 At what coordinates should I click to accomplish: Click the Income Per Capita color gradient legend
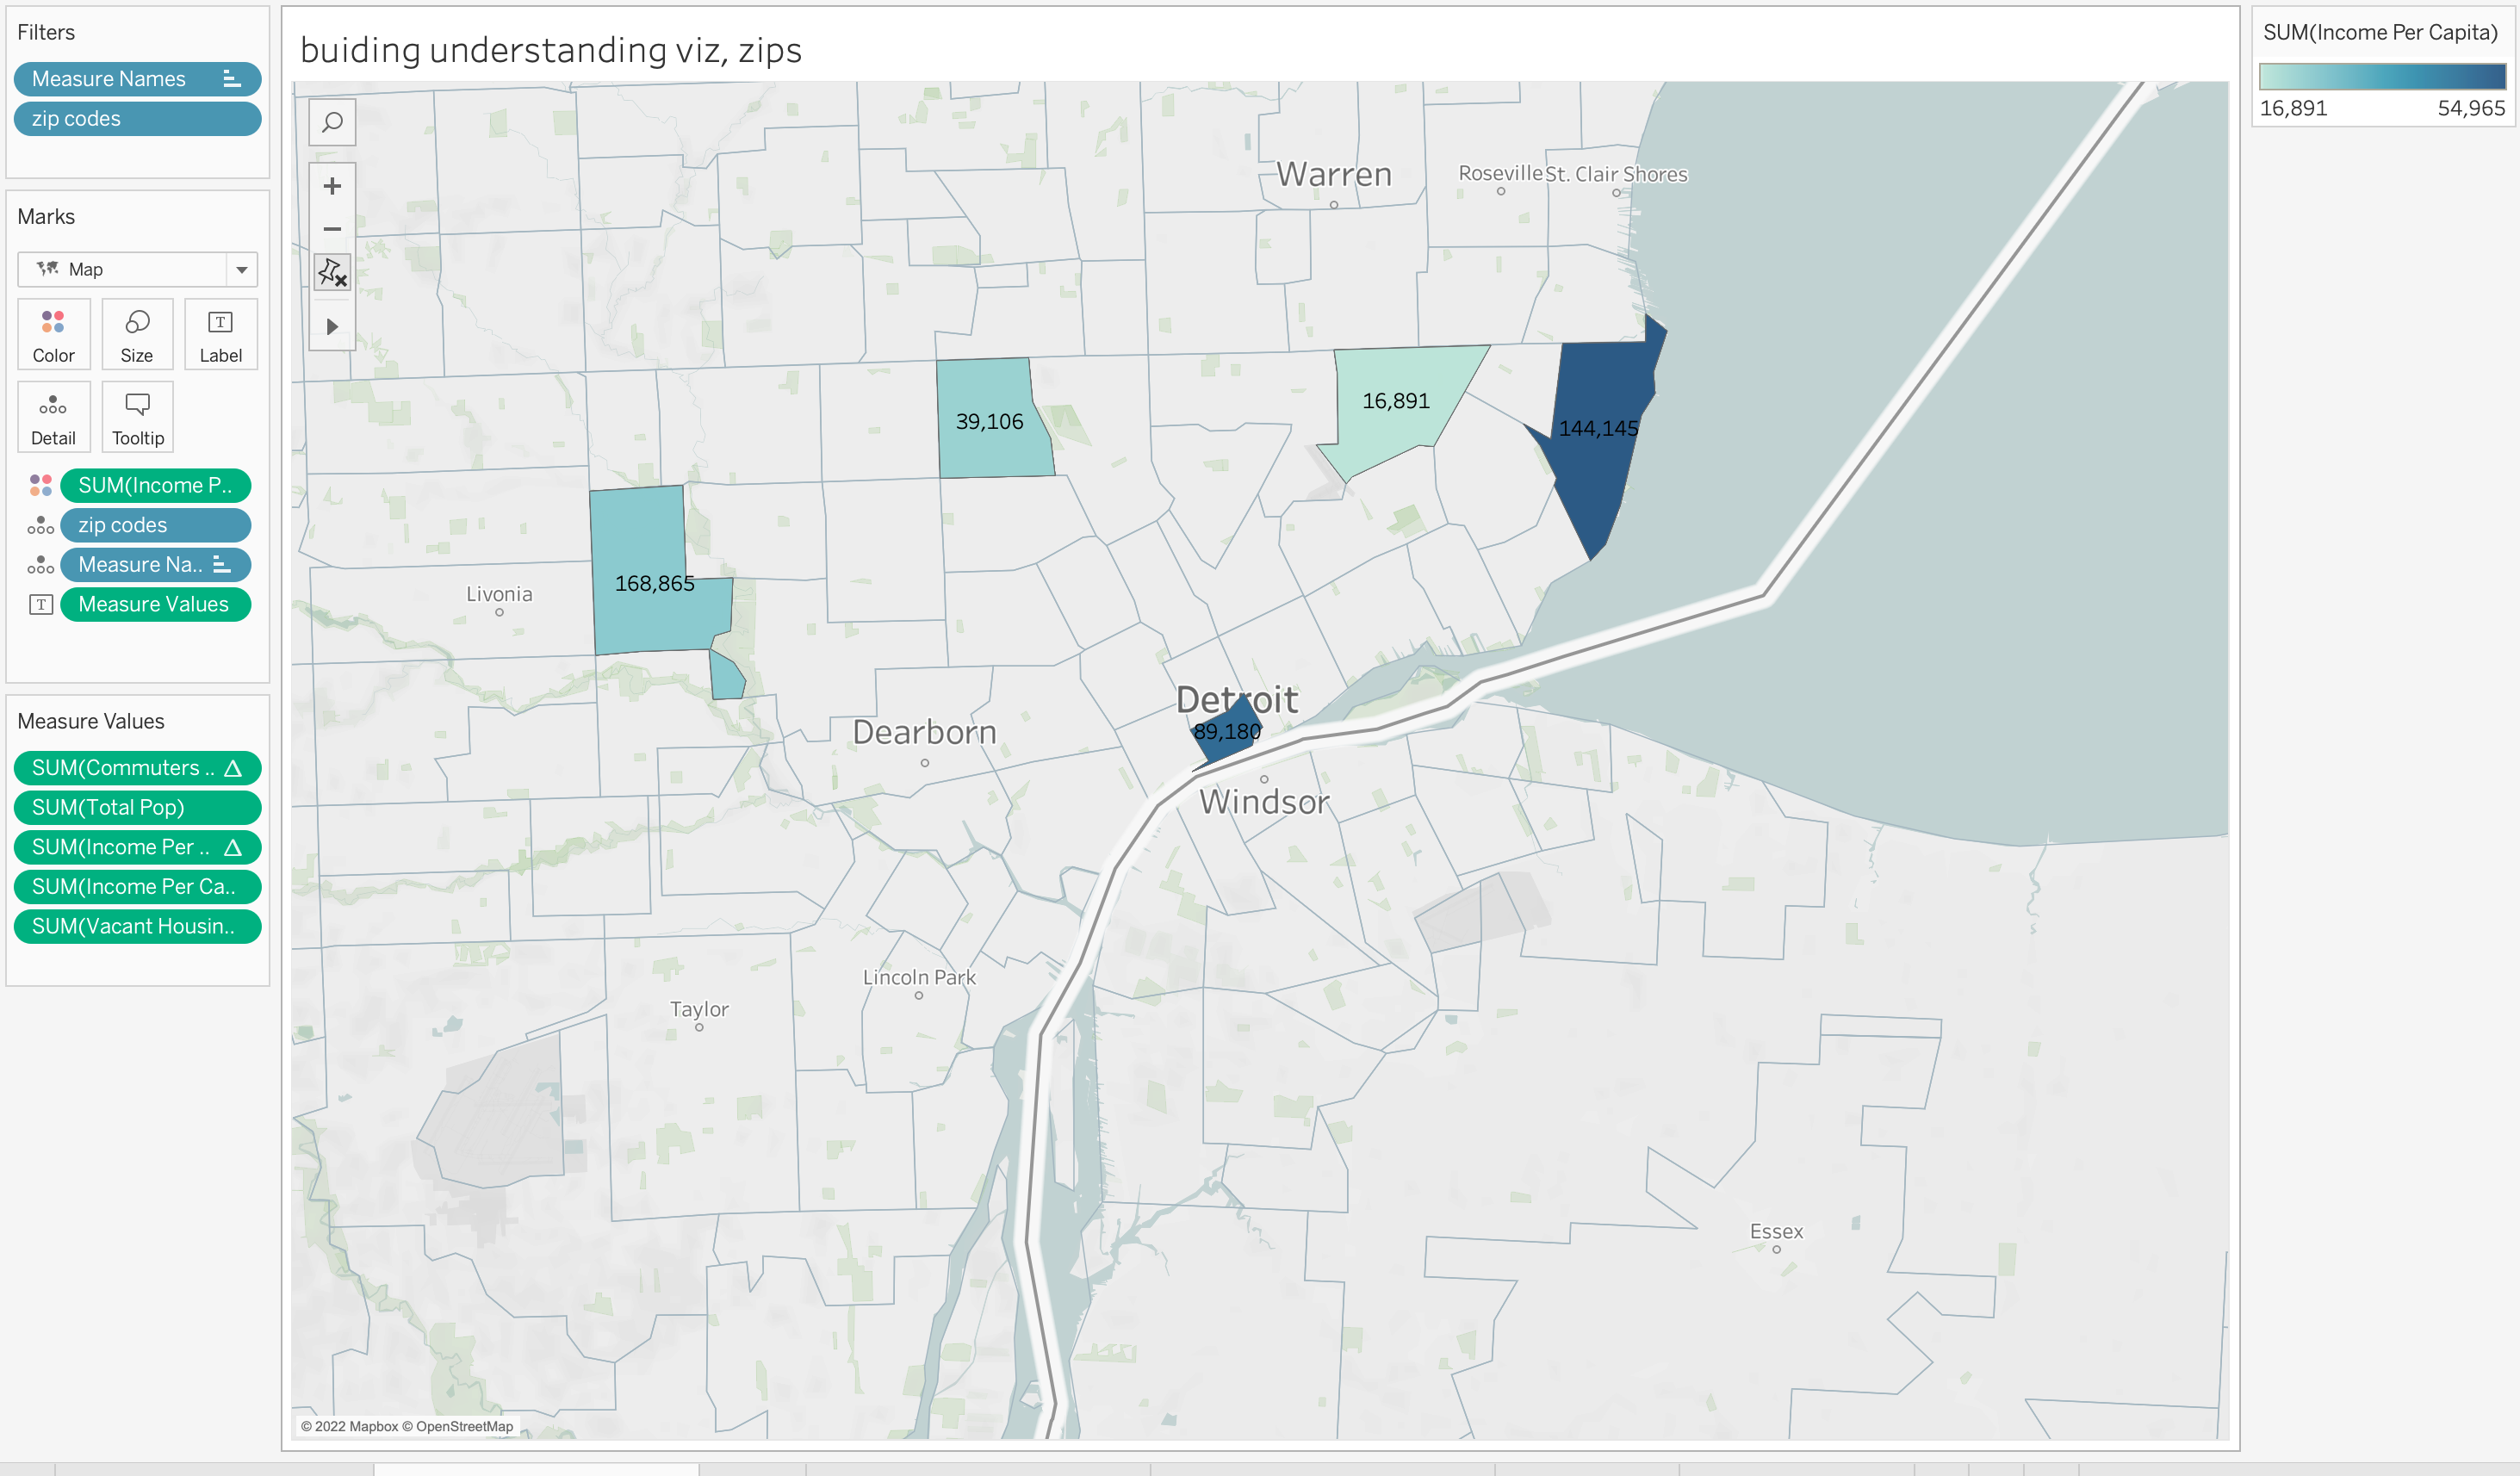(x=2382, y=77)
